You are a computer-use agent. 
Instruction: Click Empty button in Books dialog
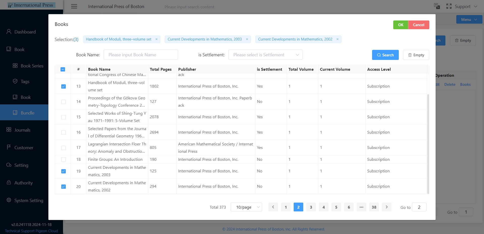pos(416,55)
